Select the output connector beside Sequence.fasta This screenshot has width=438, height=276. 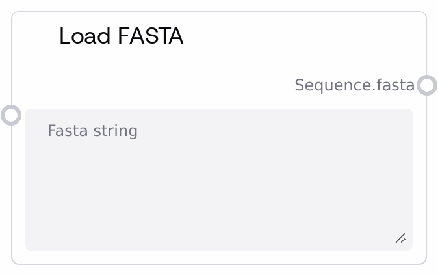(426, 85)
